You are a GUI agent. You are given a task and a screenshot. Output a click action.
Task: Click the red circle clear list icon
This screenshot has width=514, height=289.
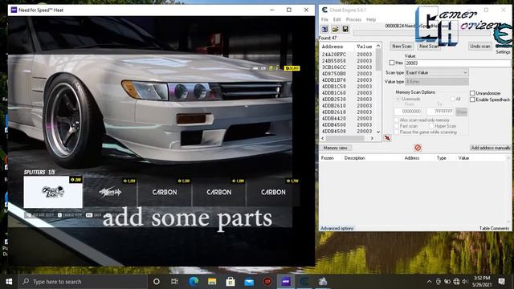tap(418, 148)
